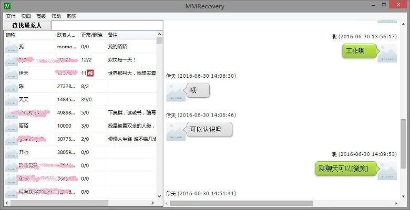The image size is (410, 210).
Task: Click chat pane scroll up arrow
Action: click(403, 24)
